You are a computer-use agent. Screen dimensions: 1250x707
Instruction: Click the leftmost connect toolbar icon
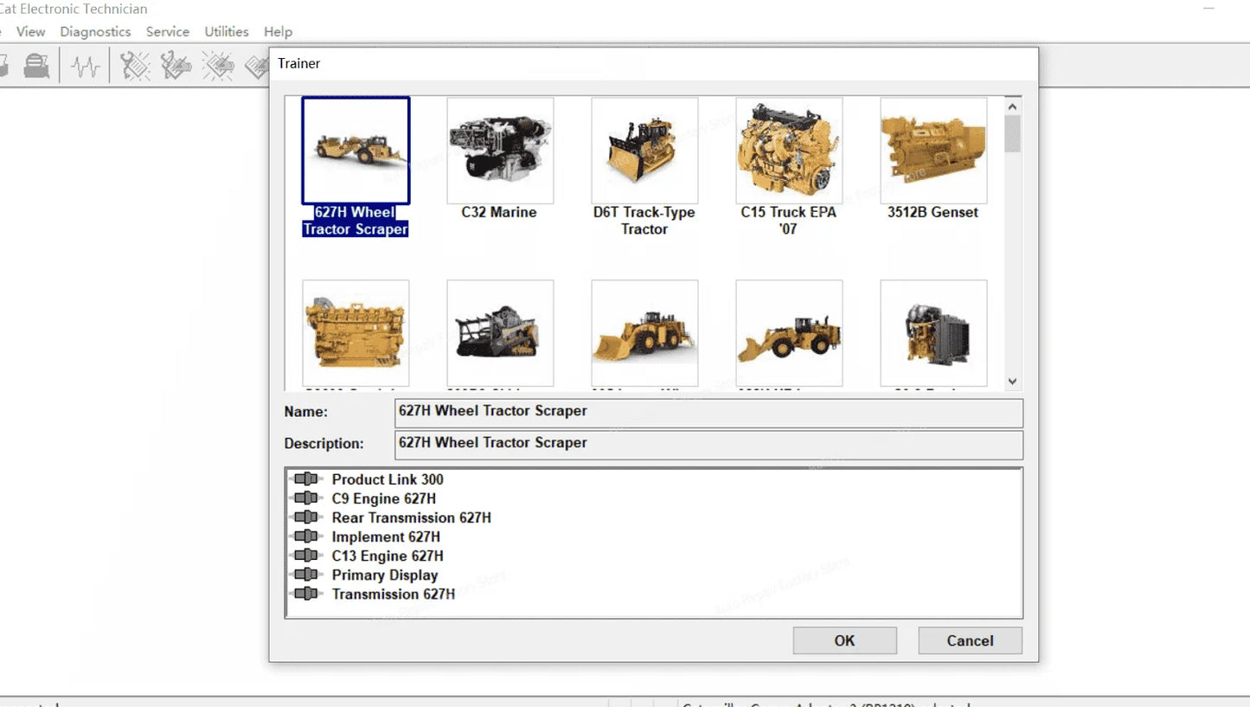[x=4, y=65]
